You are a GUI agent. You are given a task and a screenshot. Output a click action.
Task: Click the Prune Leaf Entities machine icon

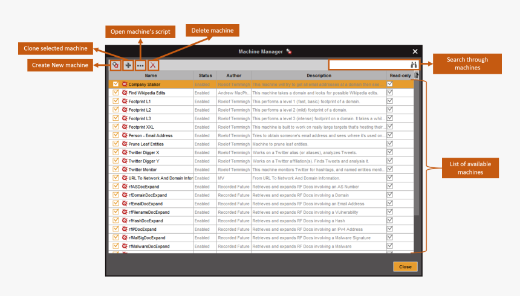[x=125, y=144]
